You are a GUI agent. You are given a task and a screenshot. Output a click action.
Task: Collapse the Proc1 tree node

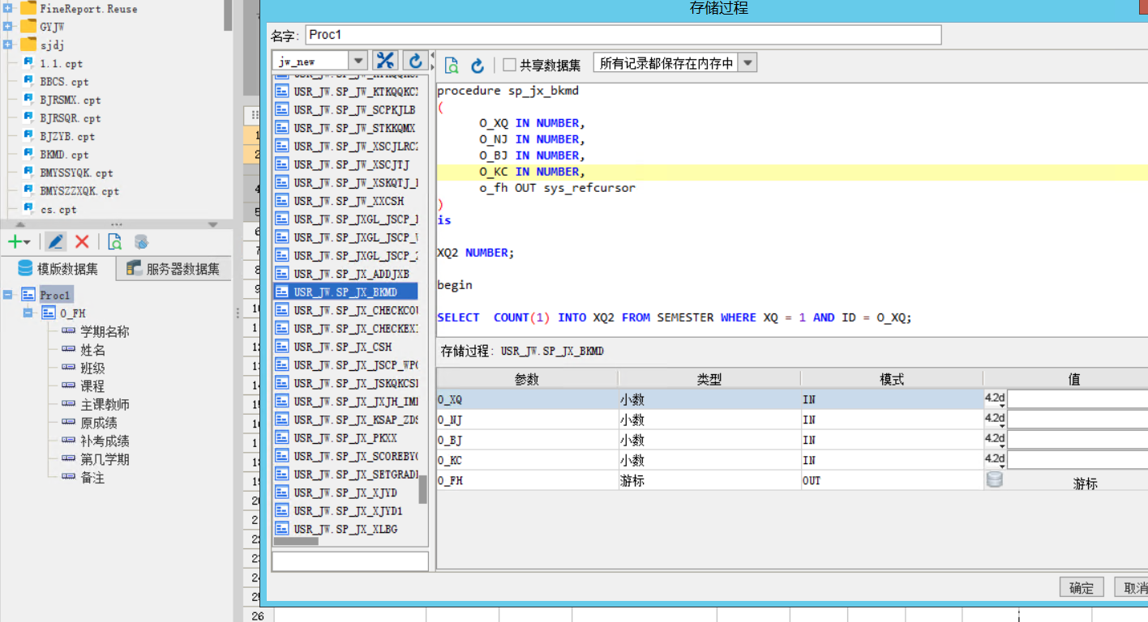tap(8, 295)
